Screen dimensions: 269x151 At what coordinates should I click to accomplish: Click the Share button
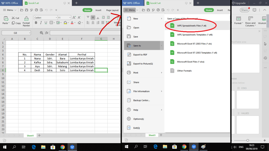[244, 10]
